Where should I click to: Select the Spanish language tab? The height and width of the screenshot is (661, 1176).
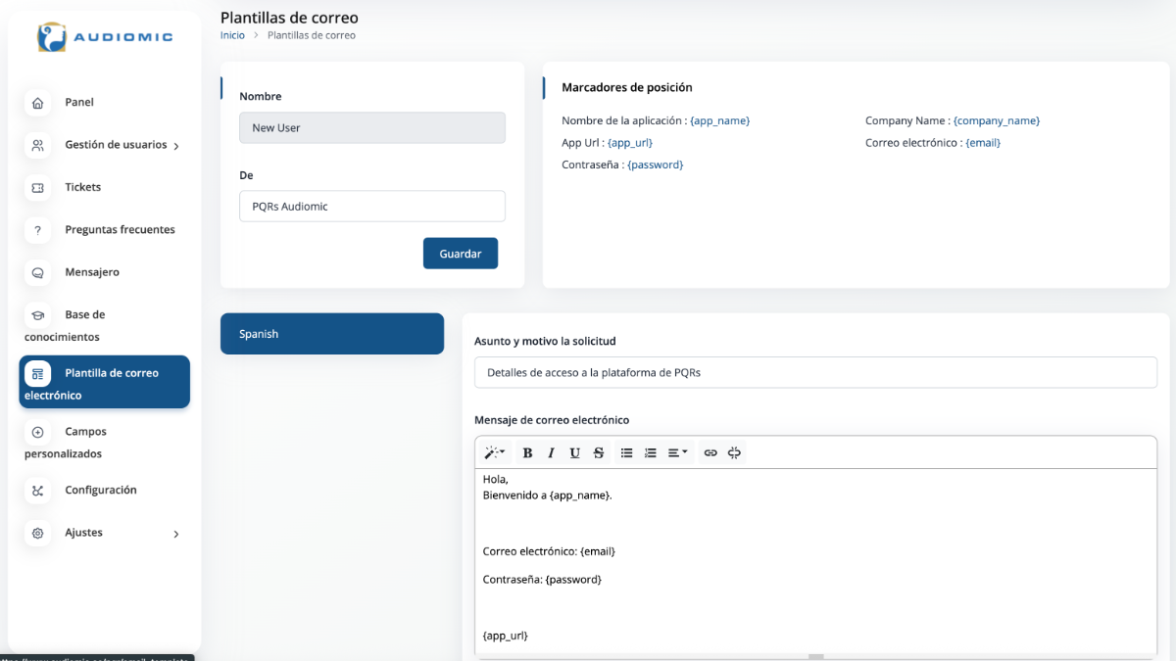click(x=332, y=334)
